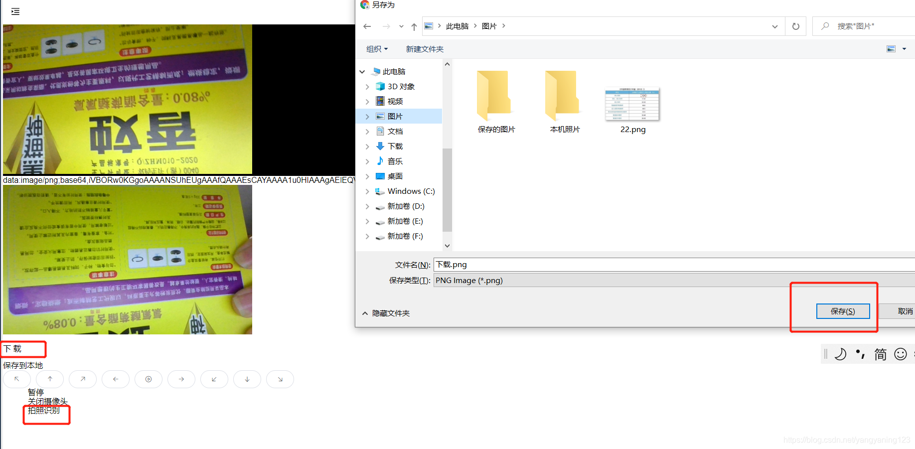Click the down arrow camera control button
Viewport: 915px width, 449px height.
coord(247,379)
